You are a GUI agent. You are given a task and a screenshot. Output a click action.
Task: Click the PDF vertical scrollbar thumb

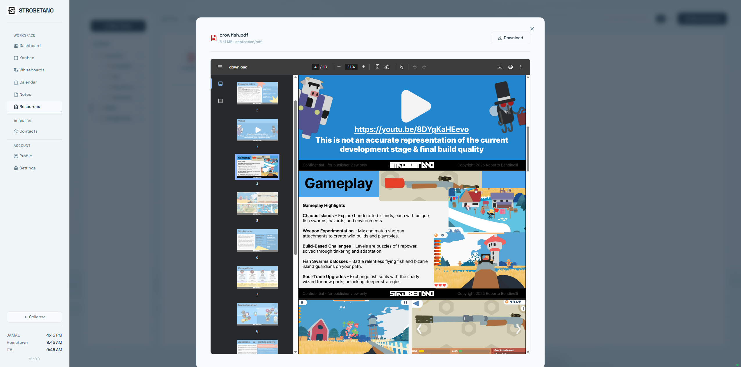528,149
